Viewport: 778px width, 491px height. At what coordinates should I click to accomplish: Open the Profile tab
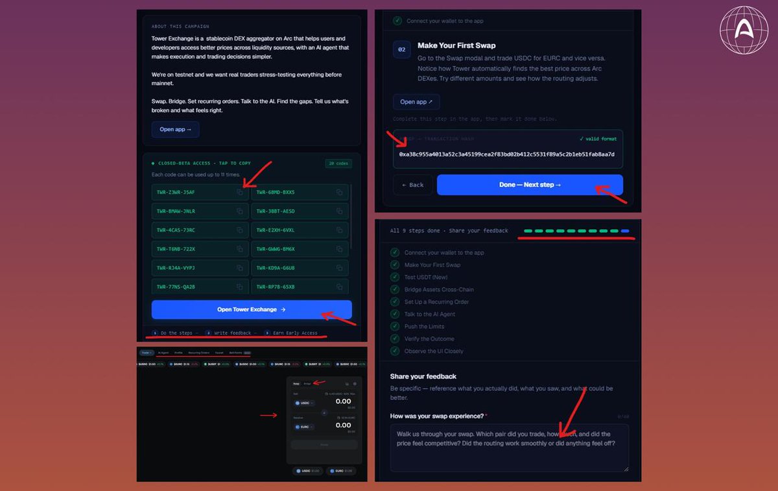click(178, 353)
